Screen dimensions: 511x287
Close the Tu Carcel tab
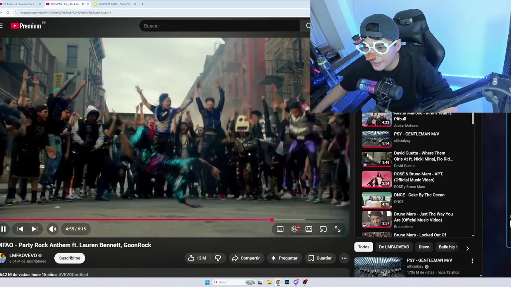(40, 4)
